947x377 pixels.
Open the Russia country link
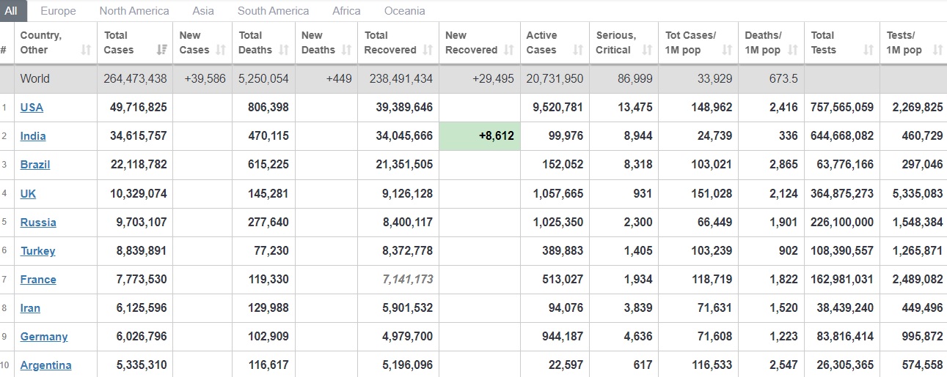click(38, 223)
